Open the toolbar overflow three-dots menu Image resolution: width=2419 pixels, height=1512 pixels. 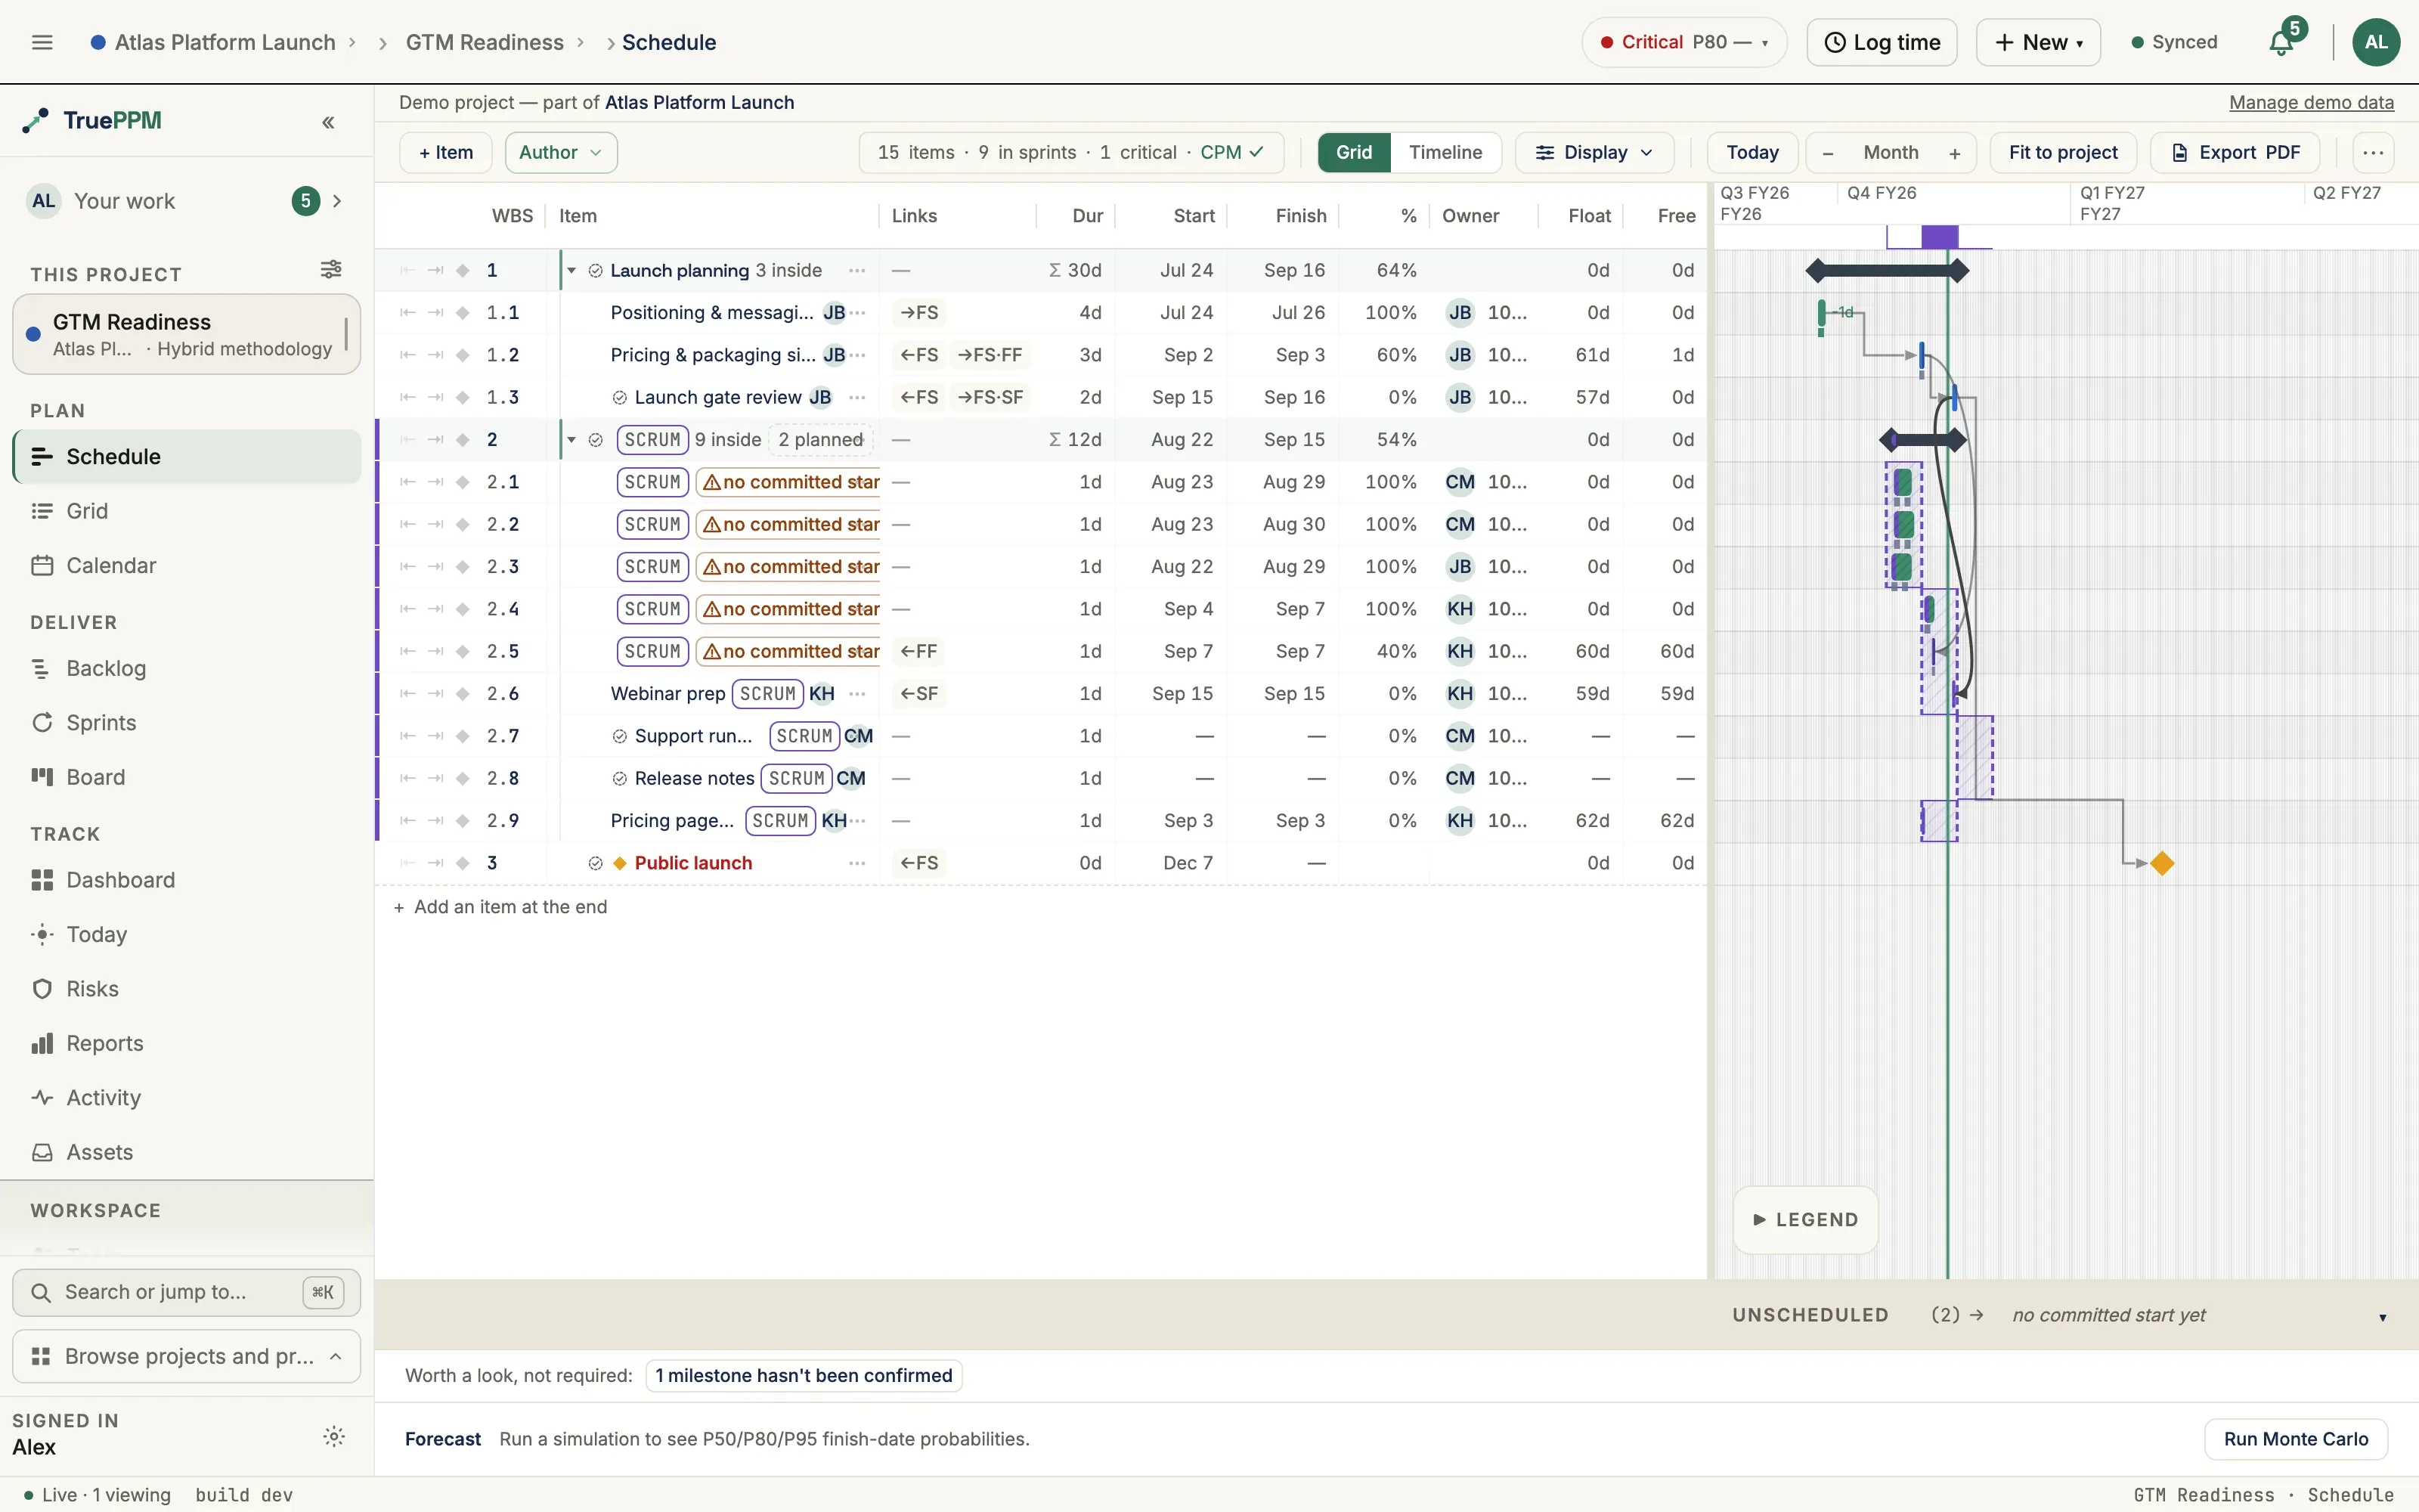[2373, 153]
